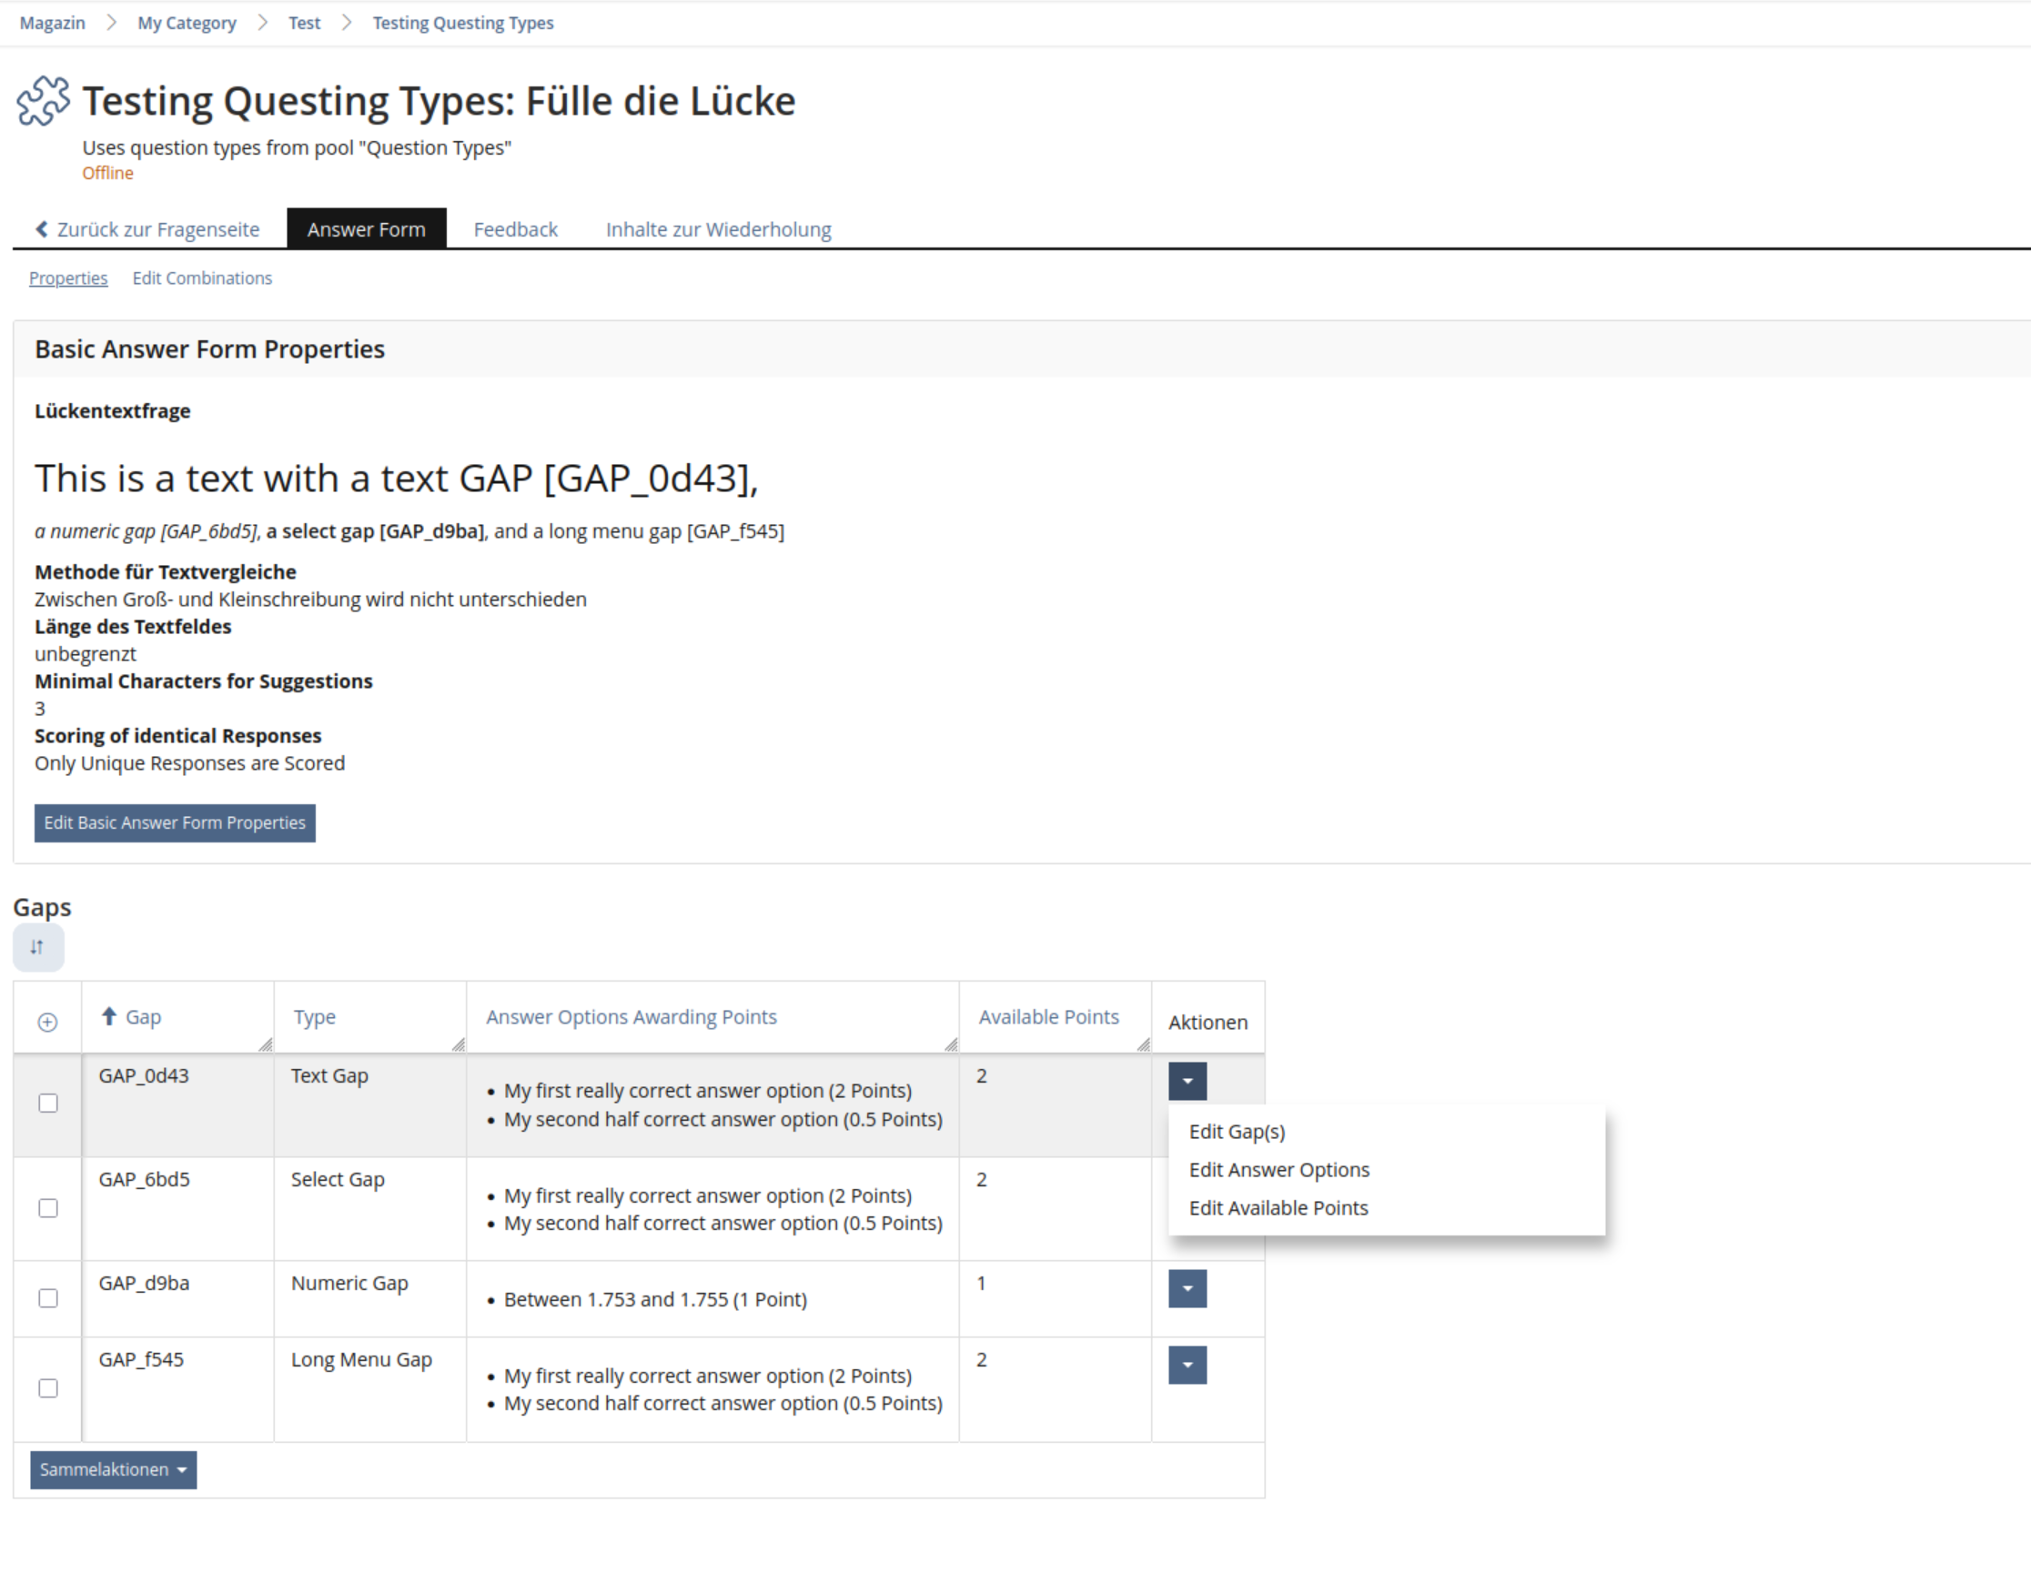Expand the Sammelaktionen dropdown
This screenshot has width=2031, height=1573.
(113, 1470)
